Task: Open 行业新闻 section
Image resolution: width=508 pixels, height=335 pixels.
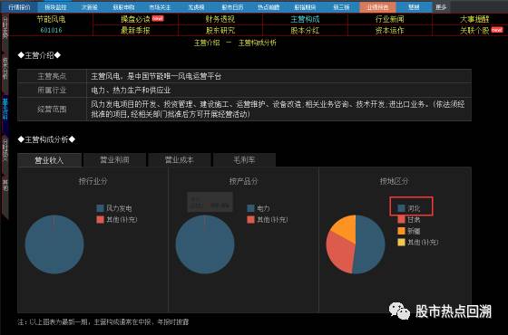Action: [x=390, y=19]
